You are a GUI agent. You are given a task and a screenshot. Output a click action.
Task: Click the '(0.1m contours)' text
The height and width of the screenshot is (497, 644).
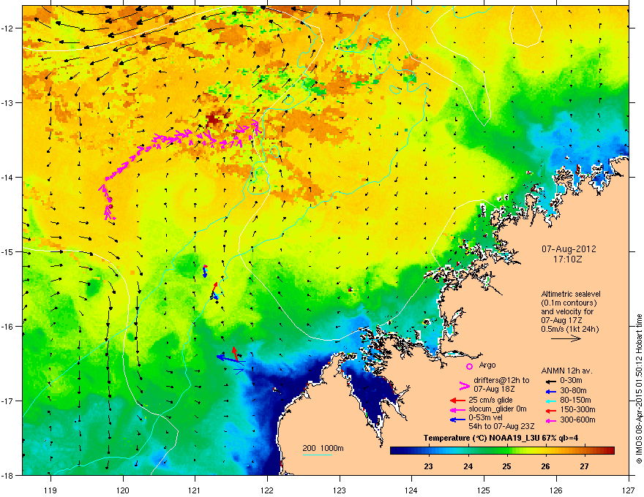click(x=569, y=303)
